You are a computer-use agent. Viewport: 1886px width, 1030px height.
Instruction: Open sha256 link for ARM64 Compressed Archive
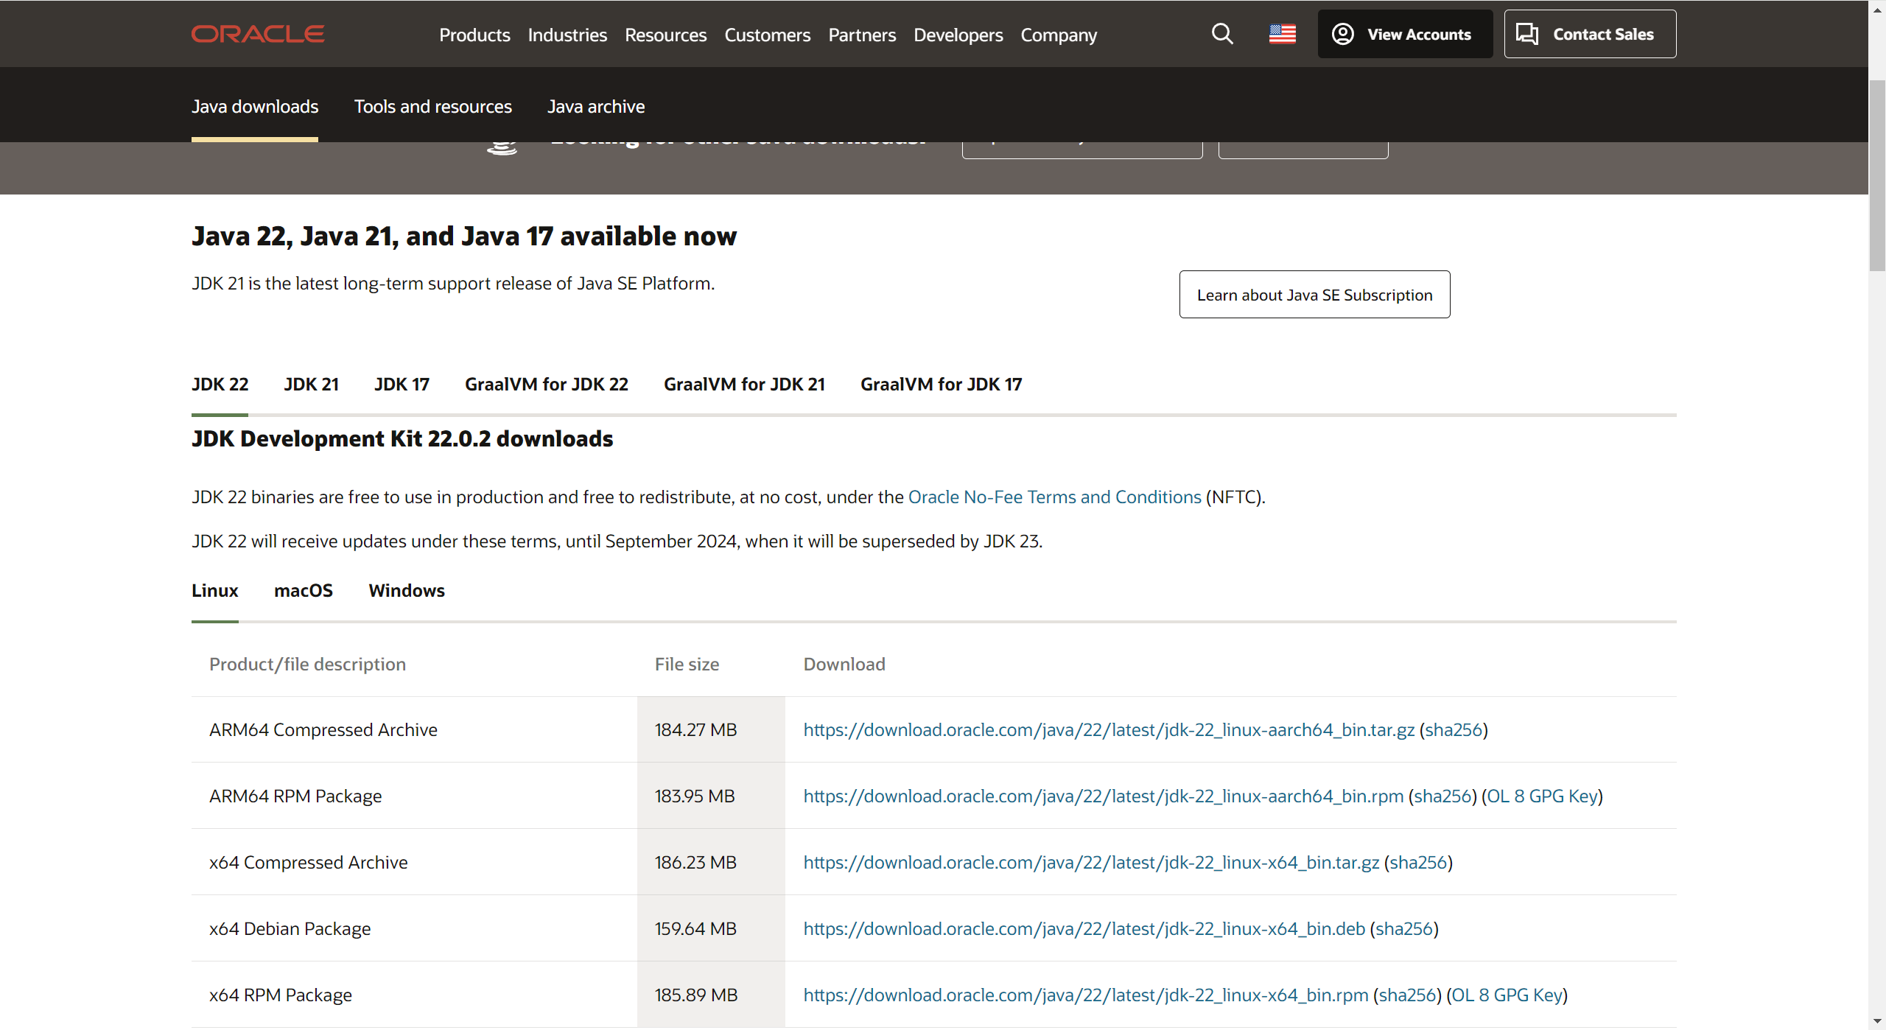tap(1453, 730)
